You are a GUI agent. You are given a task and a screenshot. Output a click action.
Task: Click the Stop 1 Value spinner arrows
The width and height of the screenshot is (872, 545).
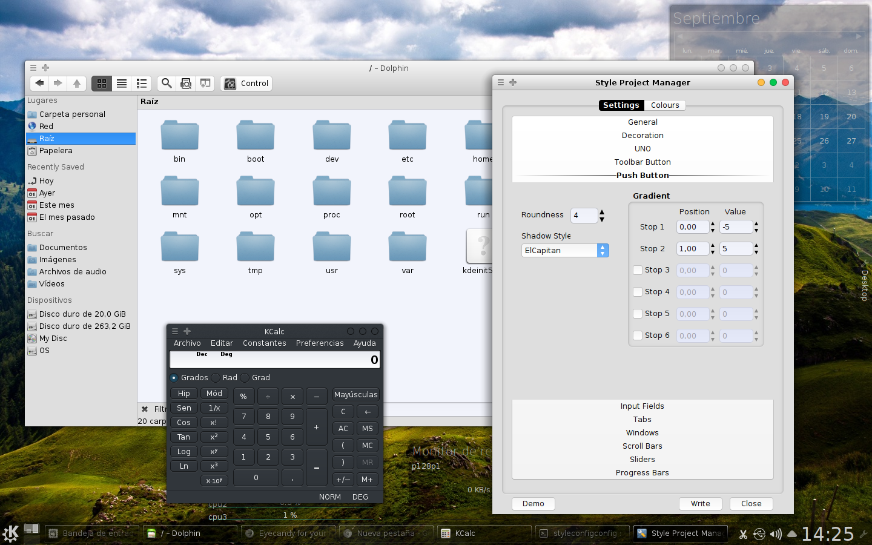(756, 227)
